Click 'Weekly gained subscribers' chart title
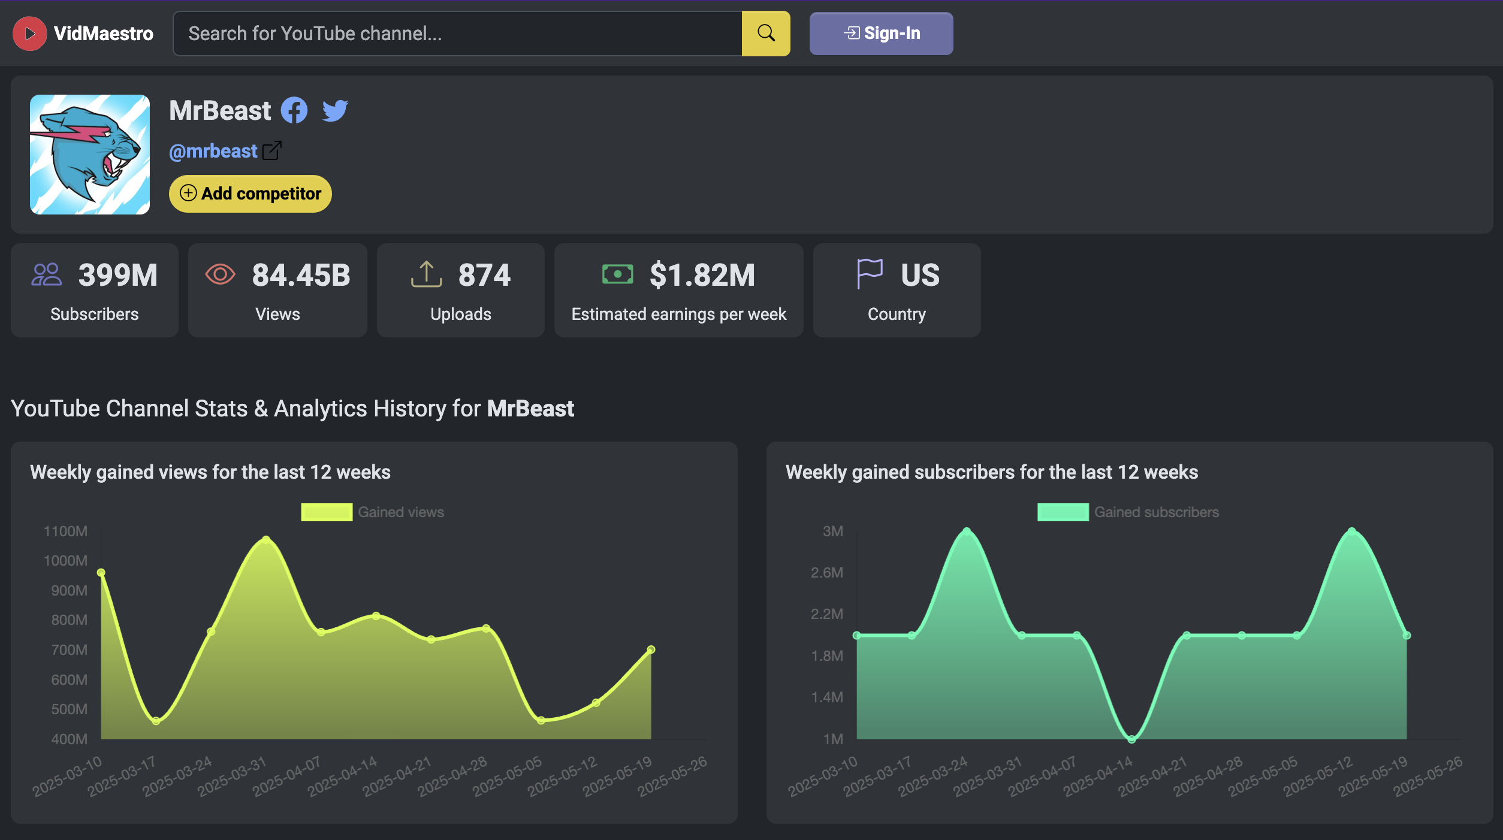The width and height of the screenshot is (1503, 840). 992,472
